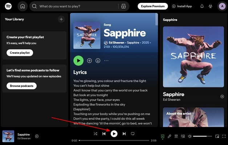Click lyric "Exploding like fireworks in the sky"
The height and width of the screenshot is (145, 228).
point(99,104)
